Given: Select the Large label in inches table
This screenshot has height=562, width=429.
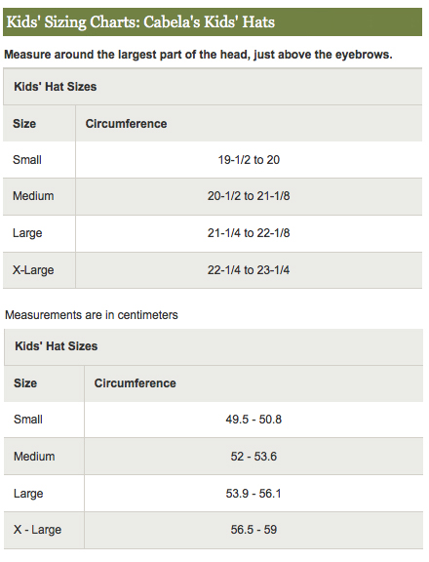Looking at the screenshot, I should 27,233.
